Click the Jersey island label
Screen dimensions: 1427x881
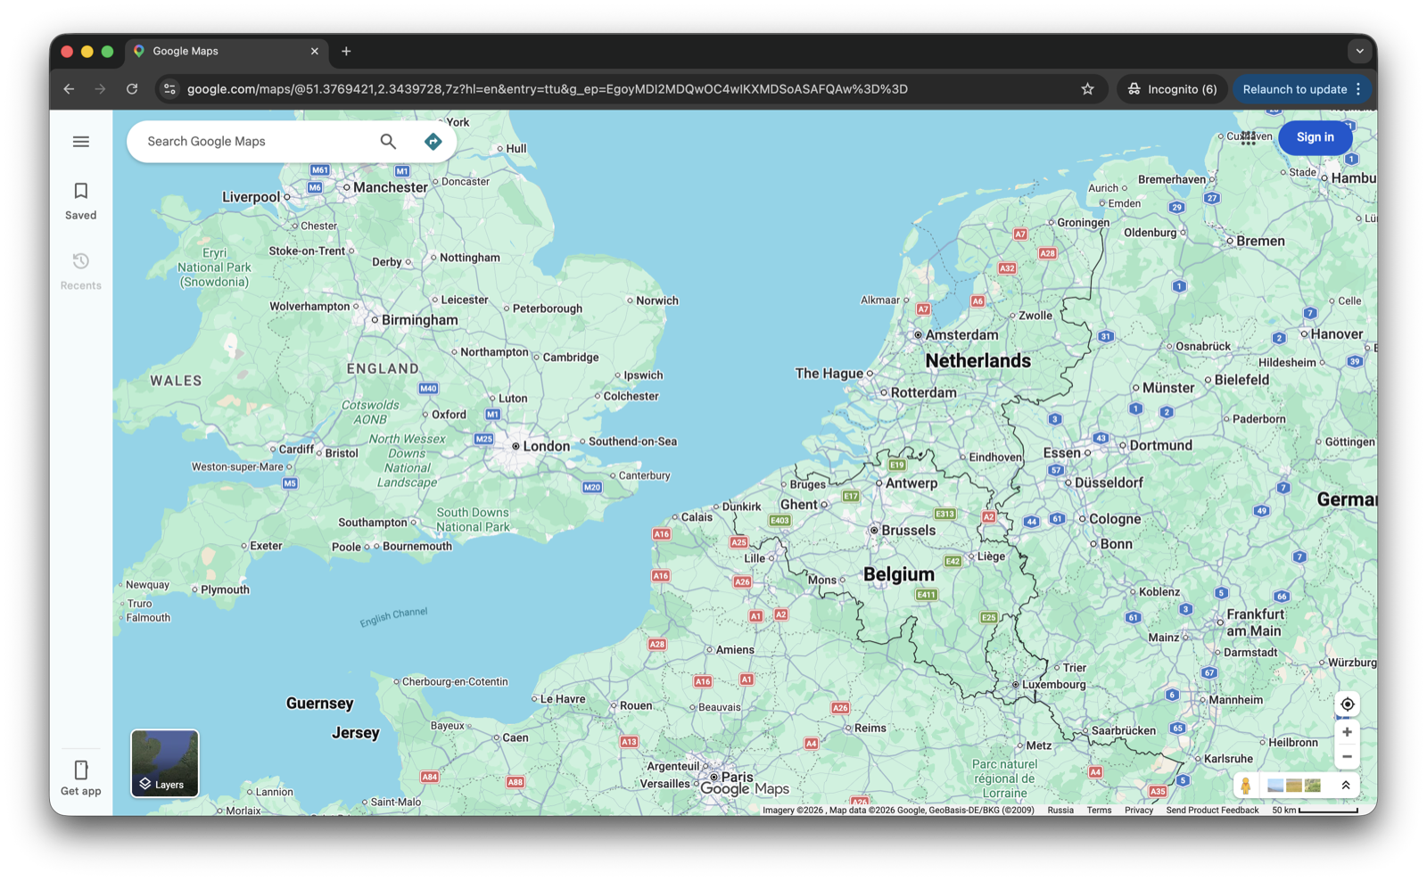coord(355,733)
